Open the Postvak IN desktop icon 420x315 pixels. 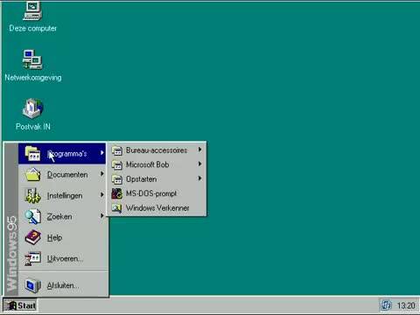point(33,108)
